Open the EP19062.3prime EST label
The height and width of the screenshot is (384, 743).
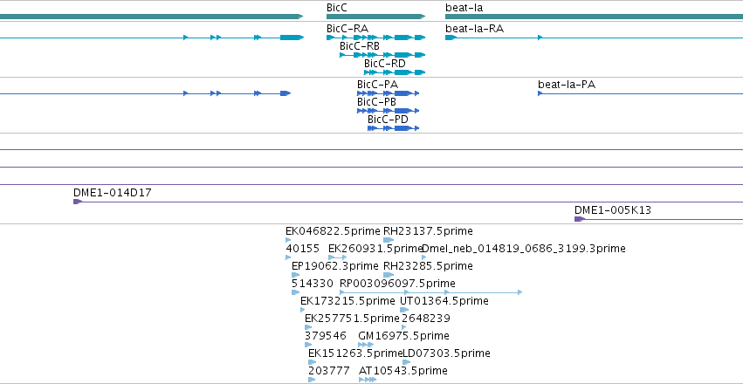(x=335, y=266)
